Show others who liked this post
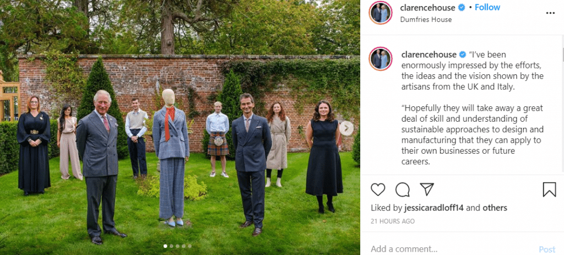This screenshot has height=255, width=564. pyautogui.click(x=495, y=208)
